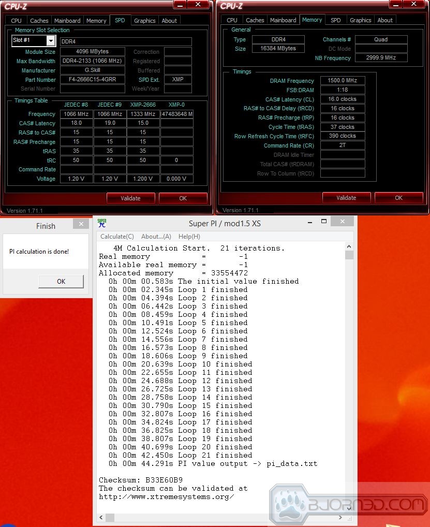Screen dimensions: 430x527
Task: Click the Super PI vertical scrollbar thumb
Action: 349,255
